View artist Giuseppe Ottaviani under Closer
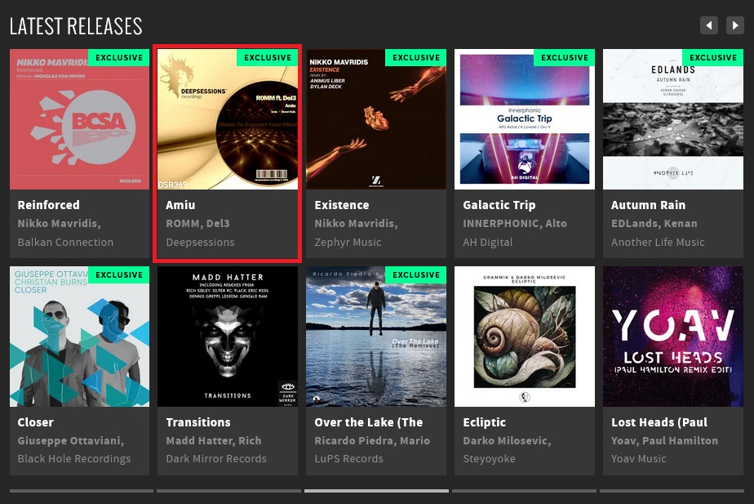Screen dimensions: 754x504 71,440
